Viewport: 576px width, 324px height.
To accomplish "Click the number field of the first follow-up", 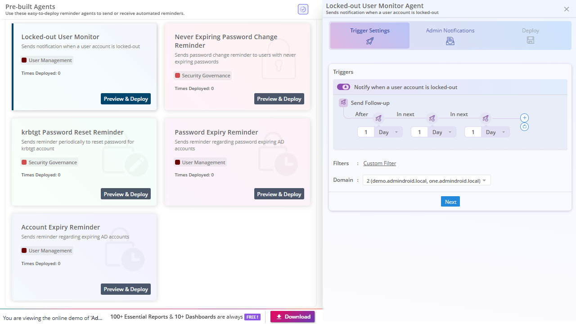I will tap(366, 132).
